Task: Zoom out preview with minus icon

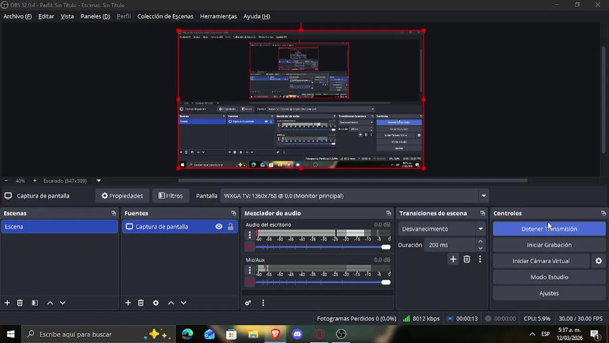Action: (6, 181)
